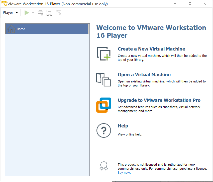This screenshot has height=182, width=213.
Task: Enter full screen mode via toolbar icon
Action: tap(49, 13)
